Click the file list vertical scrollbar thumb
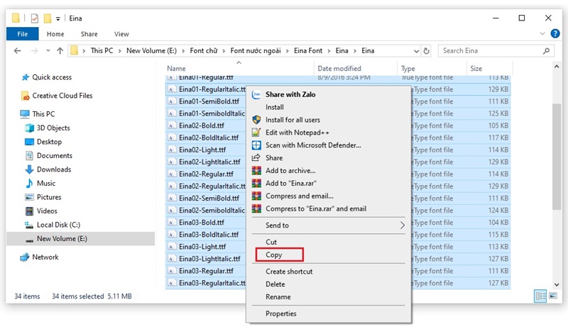Screen dimensions: 568x331 pos(557,156)
